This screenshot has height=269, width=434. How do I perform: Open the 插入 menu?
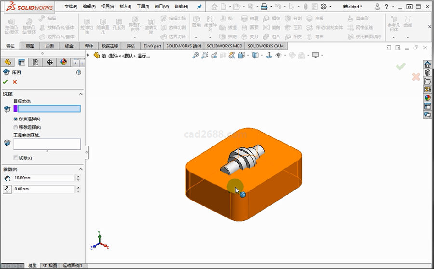coord(124,7)
